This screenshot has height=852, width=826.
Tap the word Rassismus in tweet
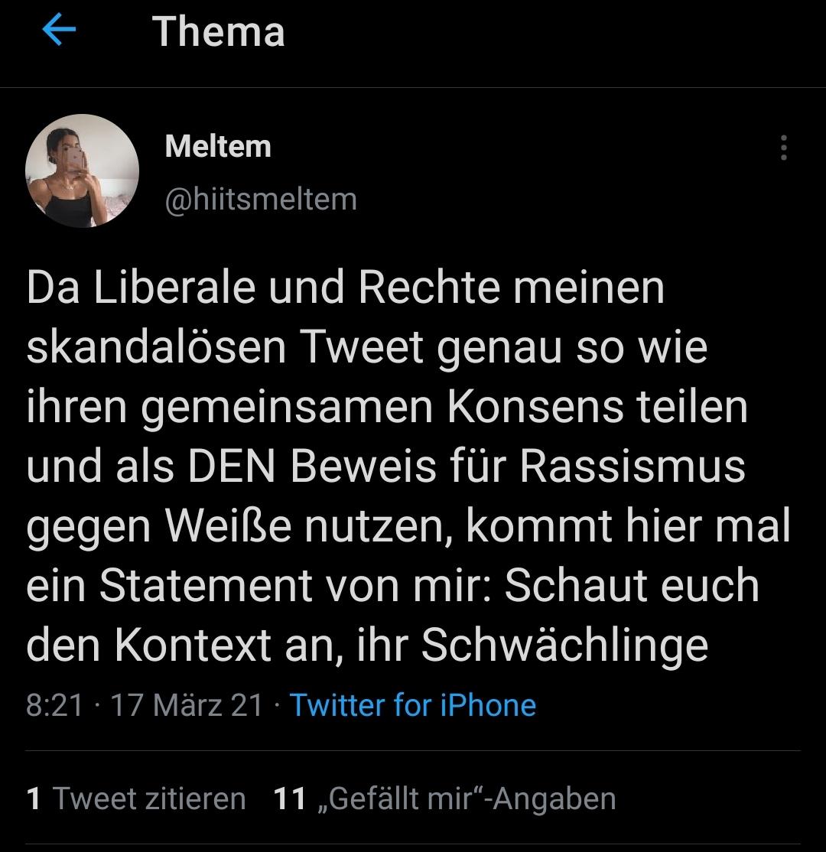click(x=633, y=467)
